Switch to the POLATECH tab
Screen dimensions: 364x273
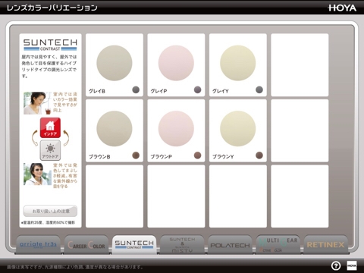tap(230, 245)
